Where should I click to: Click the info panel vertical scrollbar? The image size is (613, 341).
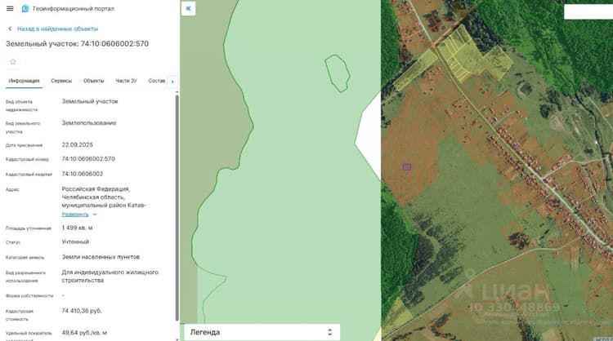coord(177,206)
